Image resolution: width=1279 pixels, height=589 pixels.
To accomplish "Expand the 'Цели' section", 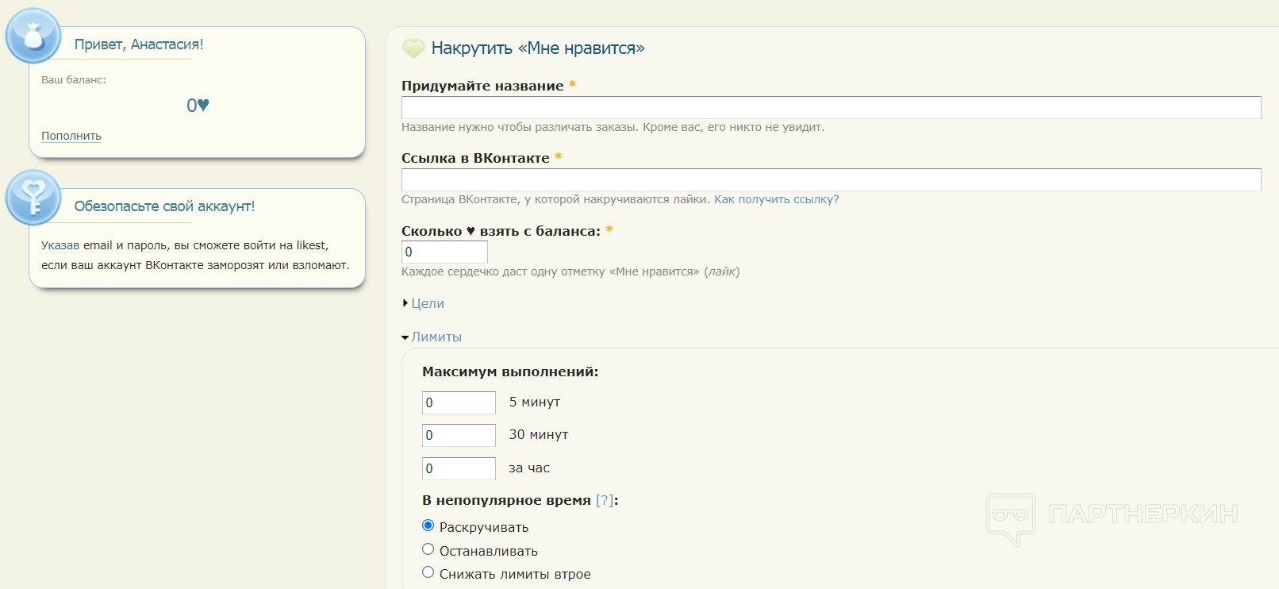I will click(x=427, y=303).
